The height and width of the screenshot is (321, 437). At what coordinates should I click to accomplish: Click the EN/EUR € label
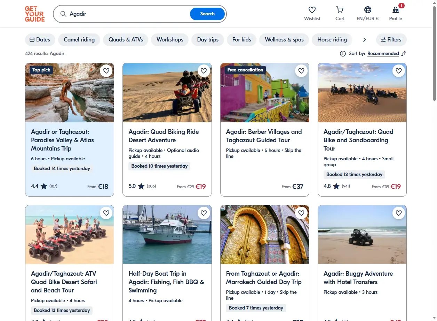point(368,19)
